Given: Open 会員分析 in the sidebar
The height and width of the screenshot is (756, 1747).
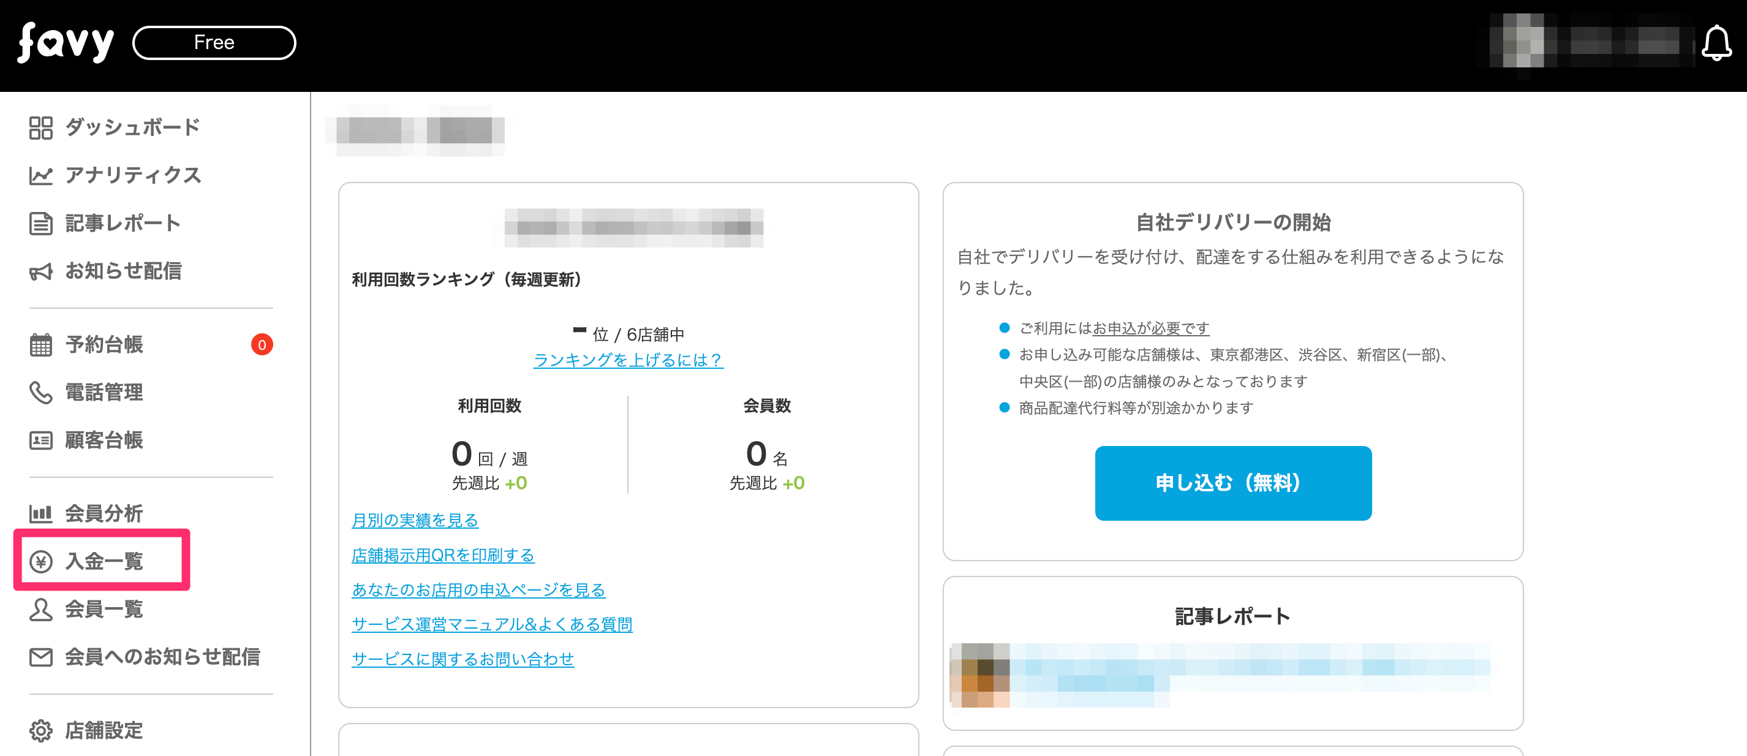Looking at the screenshot, I should pyautogui.click(x=104, y=513).
